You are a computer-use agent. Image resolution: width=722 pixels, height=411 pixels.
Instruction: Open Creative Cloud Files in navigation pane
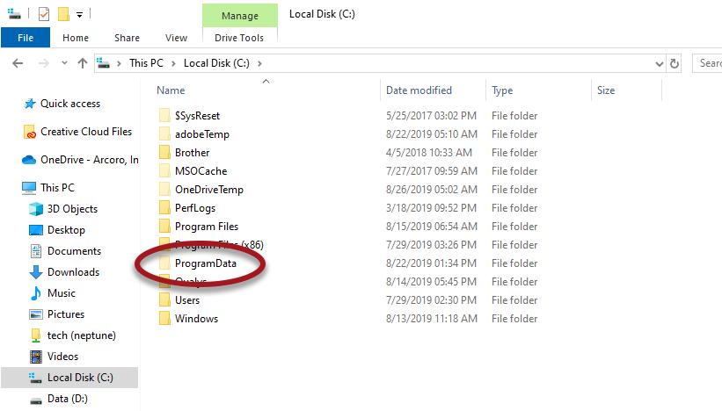pos(86,132)
